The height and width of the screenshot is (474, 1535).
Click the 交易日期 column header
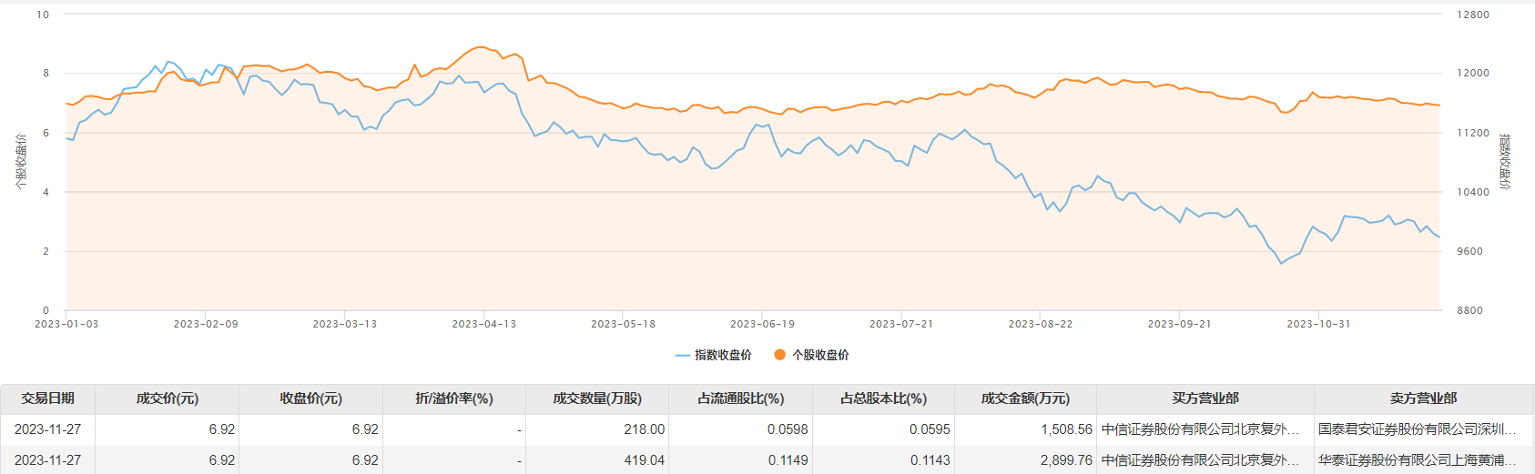point(47,398)
